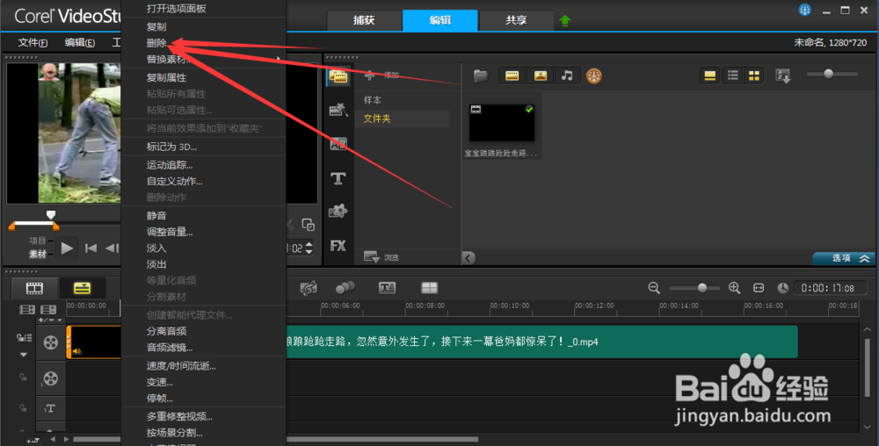Open the +/- track manager dropdown
879x446 pixels.
pyautogui.click(x=50, y=320)
